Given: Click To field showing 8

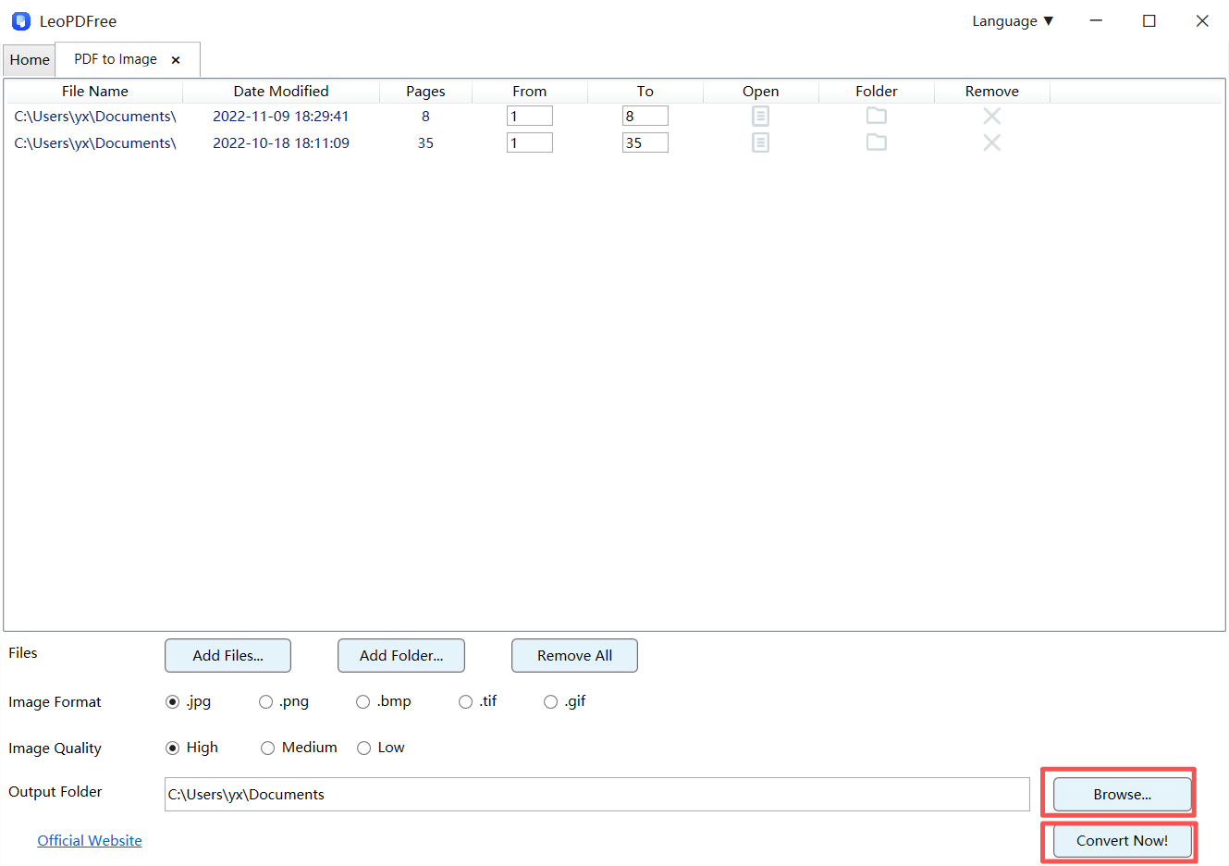Looking at the screenshot, I should click(x=645, y=116).
